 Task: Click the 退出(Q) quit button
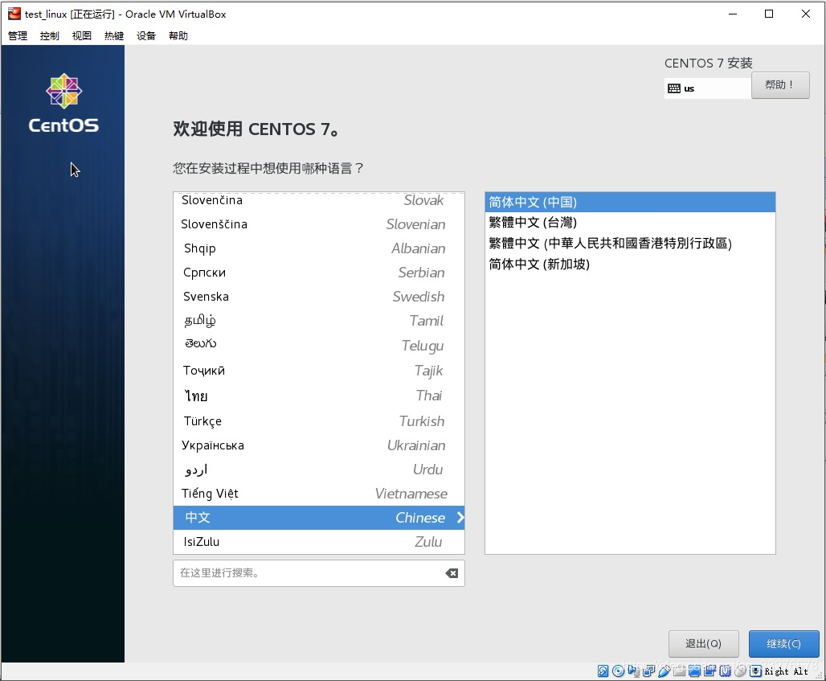(703, 643)
